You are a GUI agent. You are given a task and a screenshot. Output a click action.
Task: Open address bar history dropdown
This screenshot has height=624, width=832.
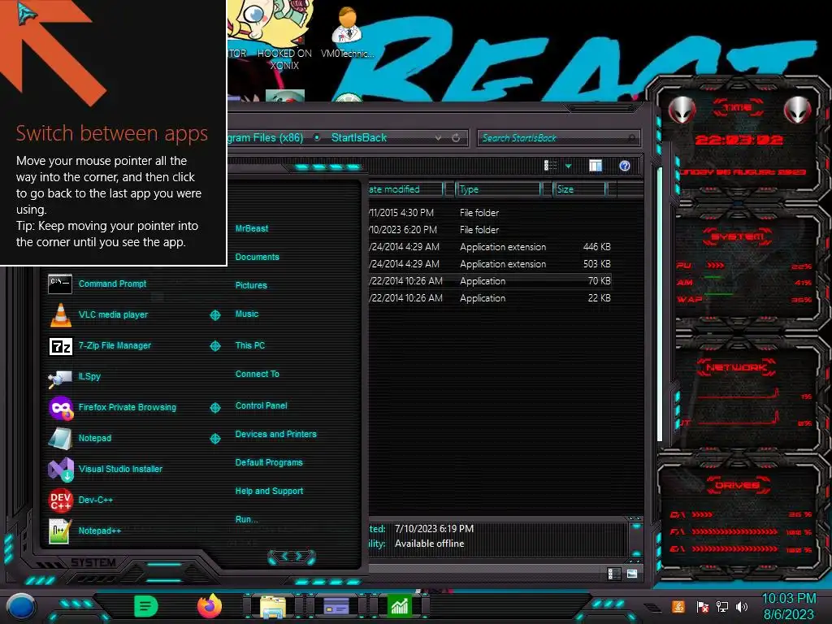438,138
